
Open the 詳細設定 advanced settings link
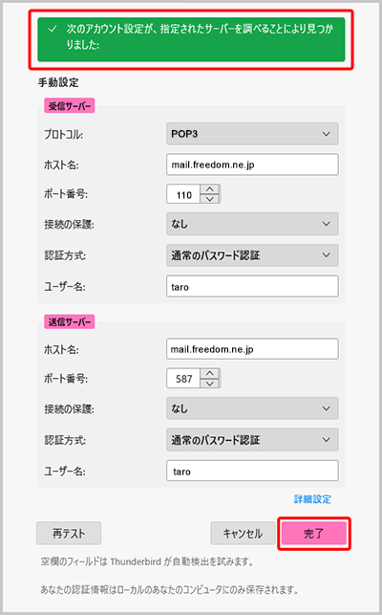point(312,499)
